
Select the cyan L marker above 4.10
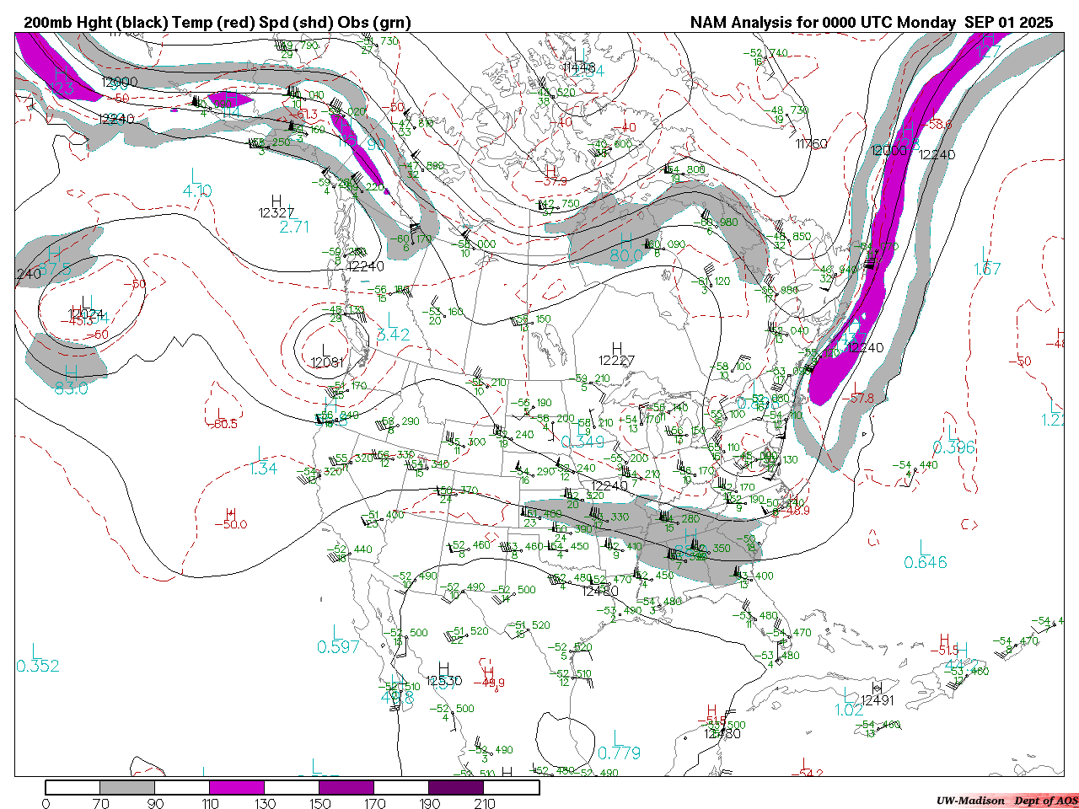[196, 176]
